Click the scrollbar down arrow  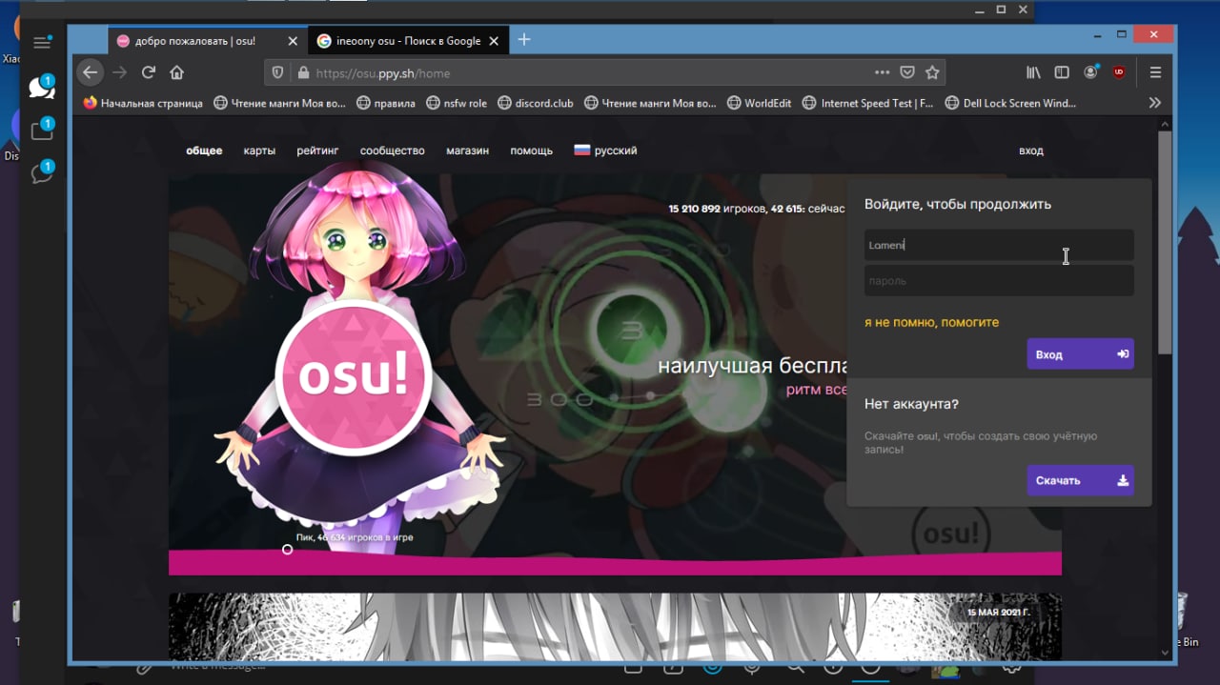[x=1165, y=653]
